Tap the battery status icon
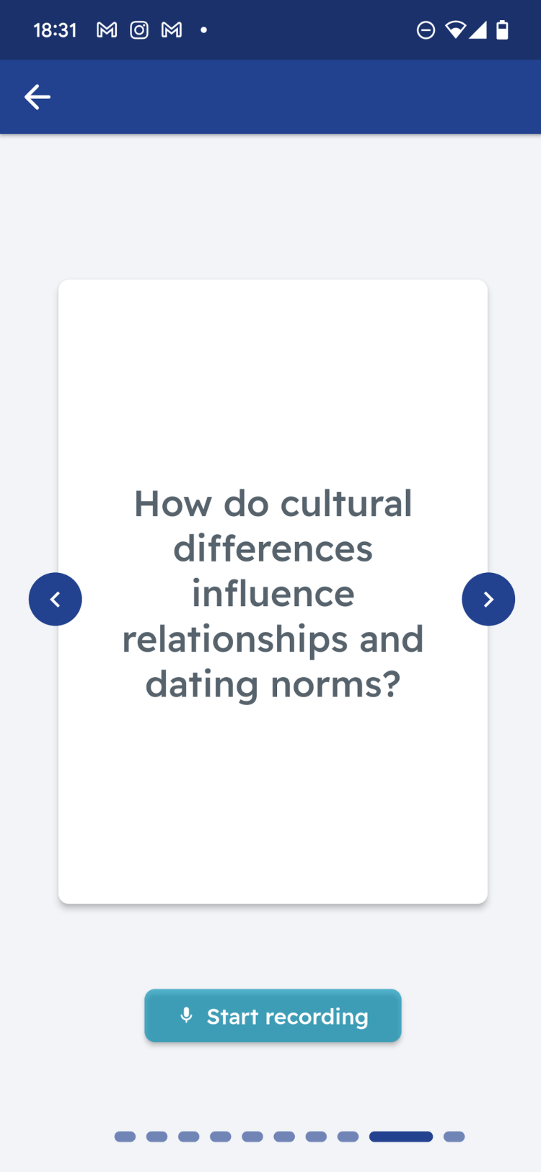Viewport: 541px width, 1172px height. pyautogui.click(x=503, y=30)
